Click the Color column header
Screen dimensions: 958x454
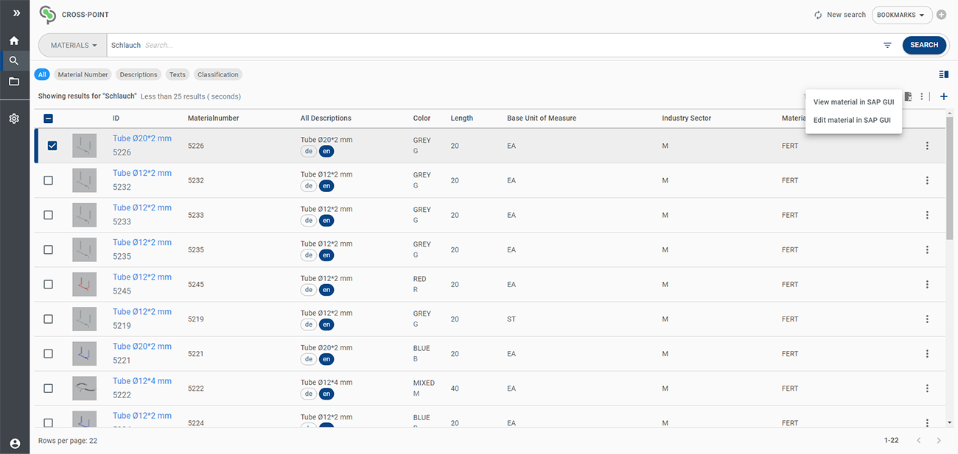422,118
